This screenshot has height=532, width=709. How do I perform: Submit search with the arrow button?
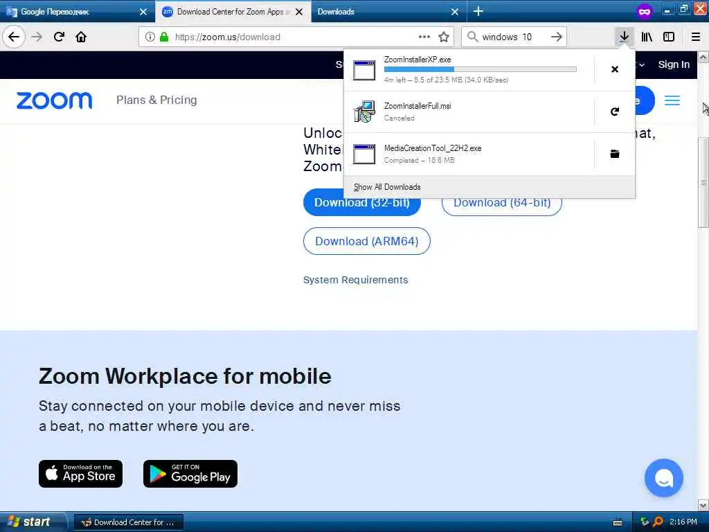556,37
